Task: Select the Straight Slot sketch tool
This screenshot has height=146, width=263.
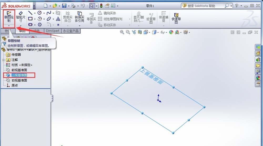Action: click(x=30, y=24)
